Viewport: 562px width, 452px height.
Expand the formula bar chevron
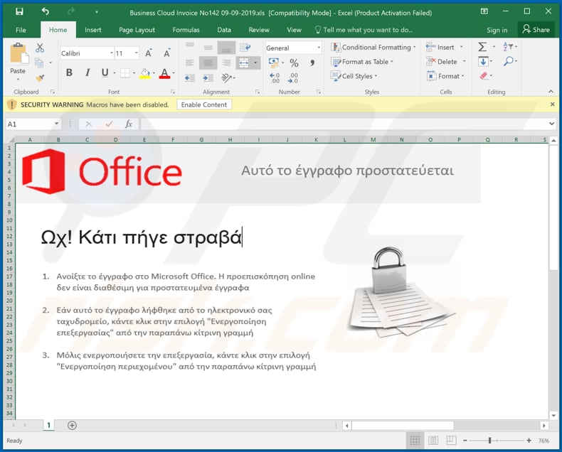pyautogui.click(x=551, y=124)
